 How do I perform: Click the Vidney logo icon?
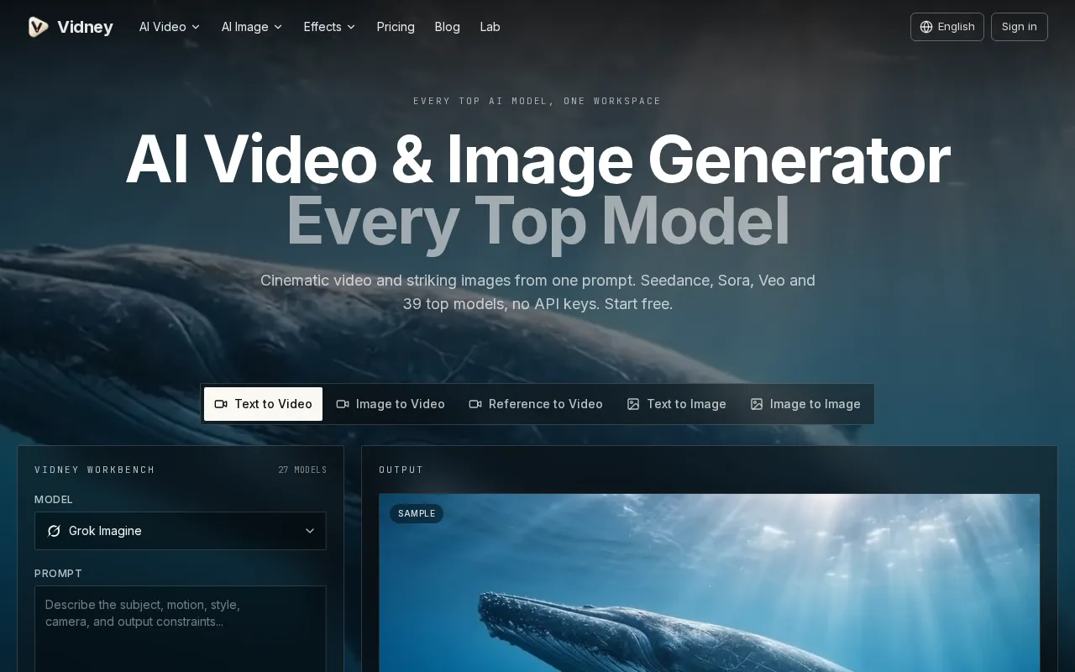tap(38, 27)
